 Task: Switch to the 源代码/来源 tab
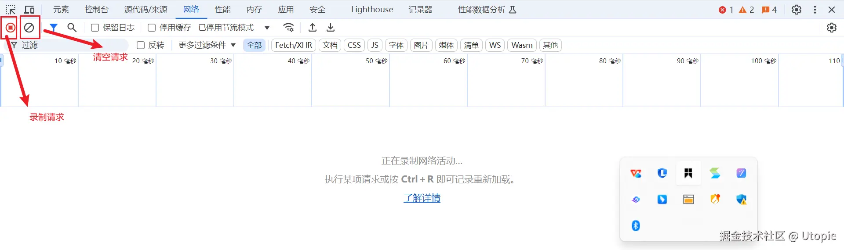pos(146,10)
